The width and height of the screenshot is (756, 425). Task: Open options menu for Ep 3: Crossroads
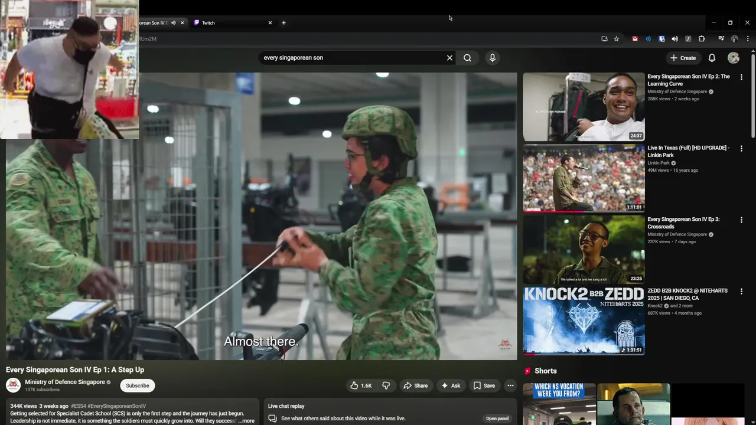741,220
